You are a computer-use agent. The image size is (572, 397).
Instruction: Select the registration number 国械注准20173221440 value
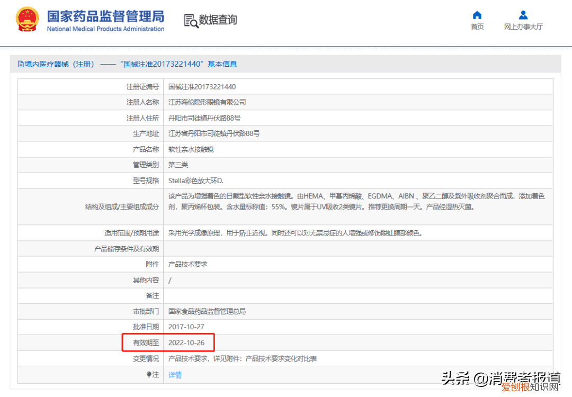click(201, 86)
